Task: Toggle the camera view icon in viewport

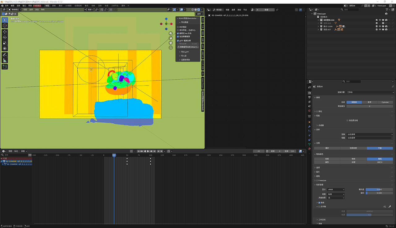Action: click(x=171, y=43)
